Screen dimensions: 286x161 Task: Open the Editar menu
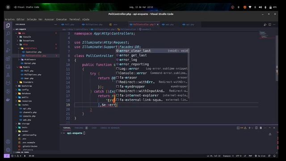[x=21, y=19]
